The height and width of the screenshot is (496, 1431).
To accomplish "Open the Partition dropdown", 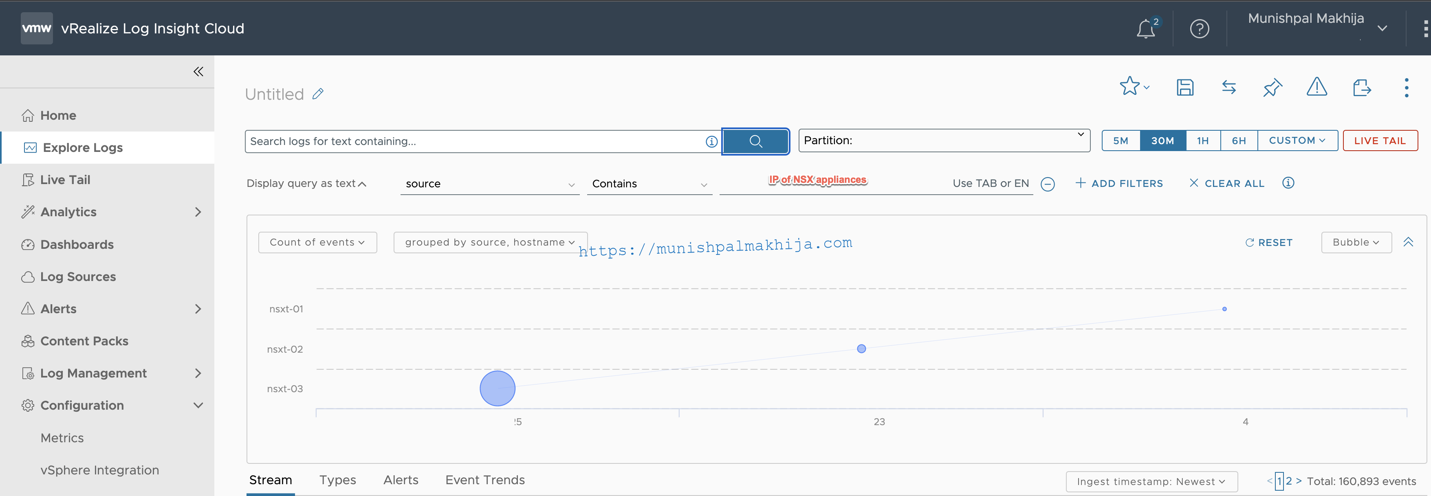I will [944, 140].
